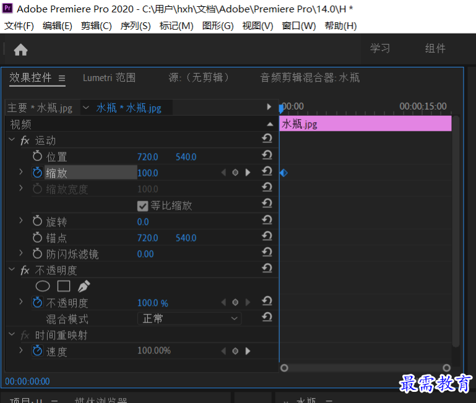Viewport: 476px width, 403px height.
Task: Add or remove 缩放 keyframe
Action: pos(235,173)
